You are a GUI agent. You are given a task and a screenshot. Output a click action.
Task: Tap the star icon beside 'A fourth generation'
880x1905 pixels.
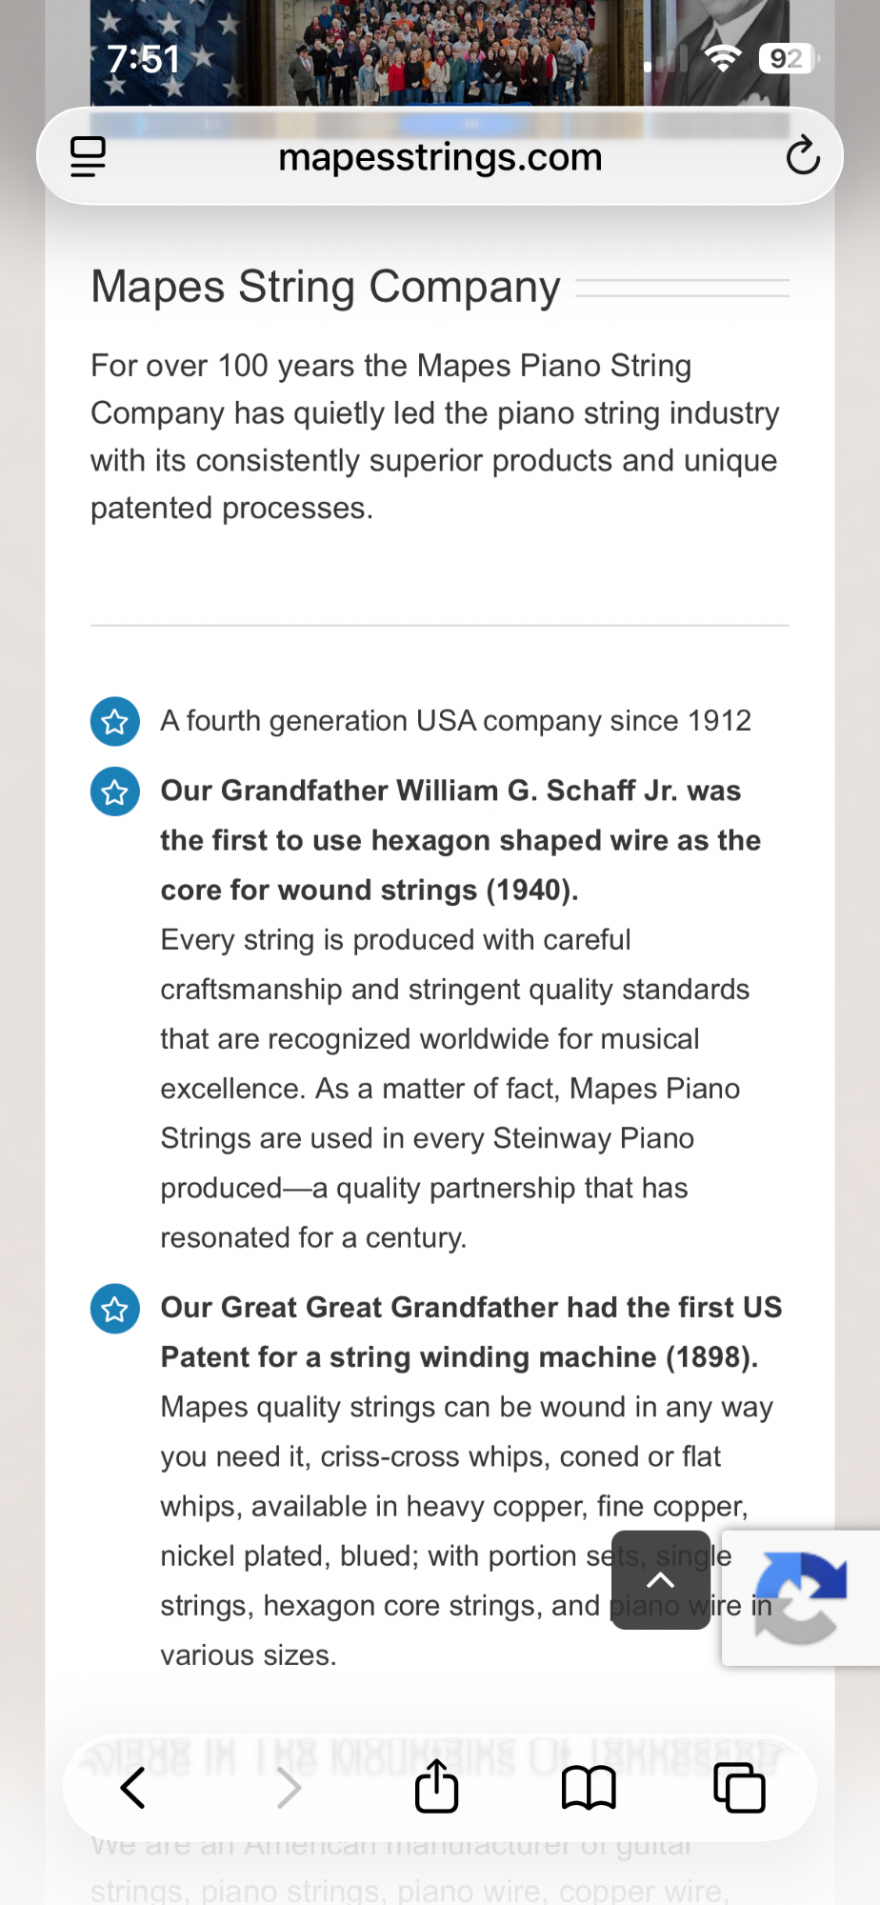pos(115,722)
